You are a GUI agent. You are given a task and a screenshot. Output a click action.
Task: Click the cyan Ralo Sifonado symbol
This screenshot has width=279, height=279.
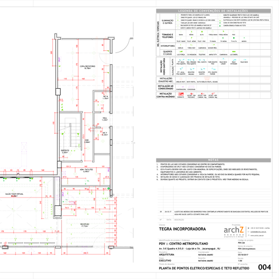click(x=234, y=60)
